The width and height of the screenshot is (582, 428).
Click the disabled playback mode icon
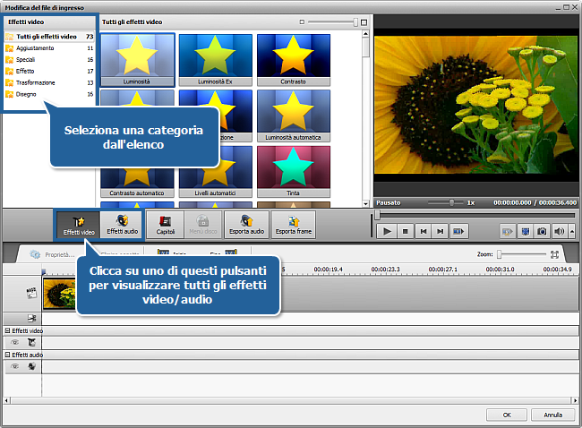coord(508,232)
